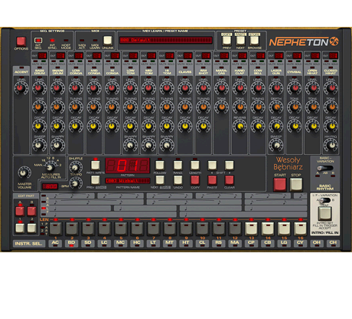
Task: Open the Cow Bell OUT selector
Action: coord(260,55)
